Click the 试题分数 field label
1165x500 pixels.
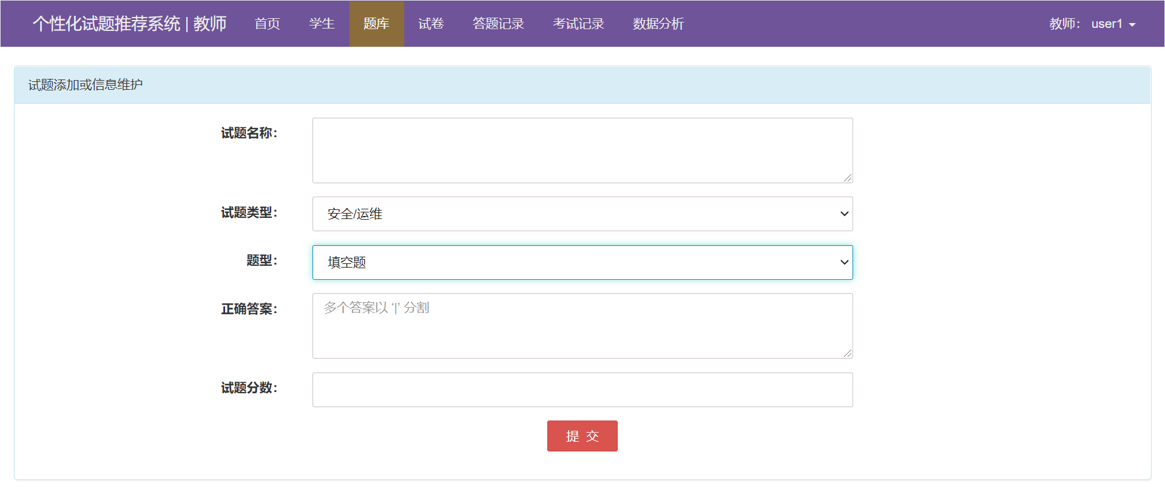pos(249,388)
